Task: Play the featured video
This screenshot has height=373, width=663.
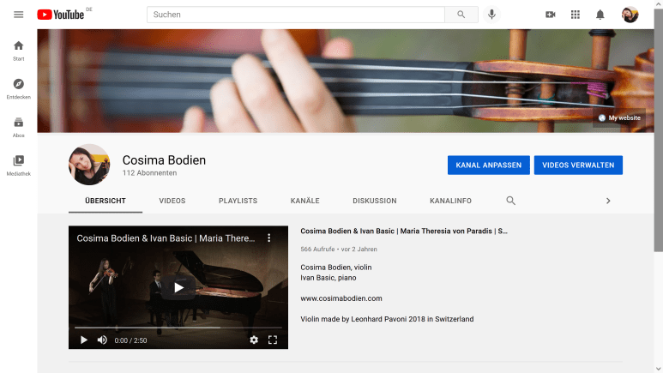Action: [x=178, y=288]
